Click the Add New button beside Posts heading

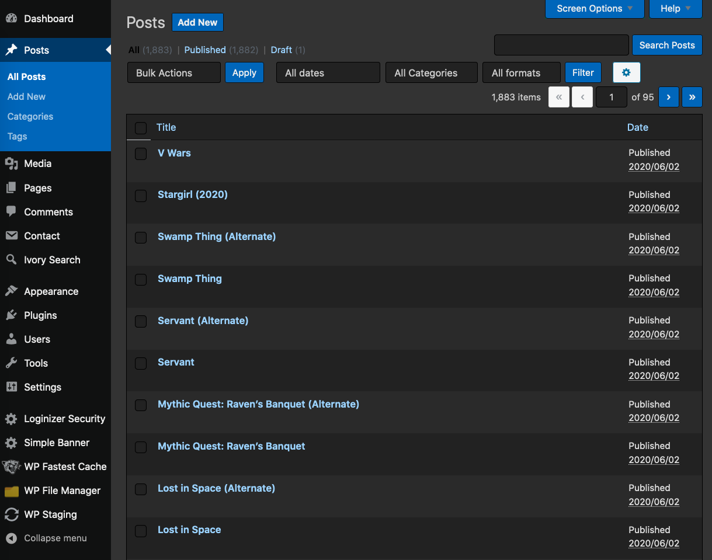tap(197, 22)
